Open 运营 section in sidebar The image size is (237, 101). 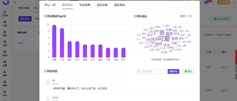tap(5, 43)
